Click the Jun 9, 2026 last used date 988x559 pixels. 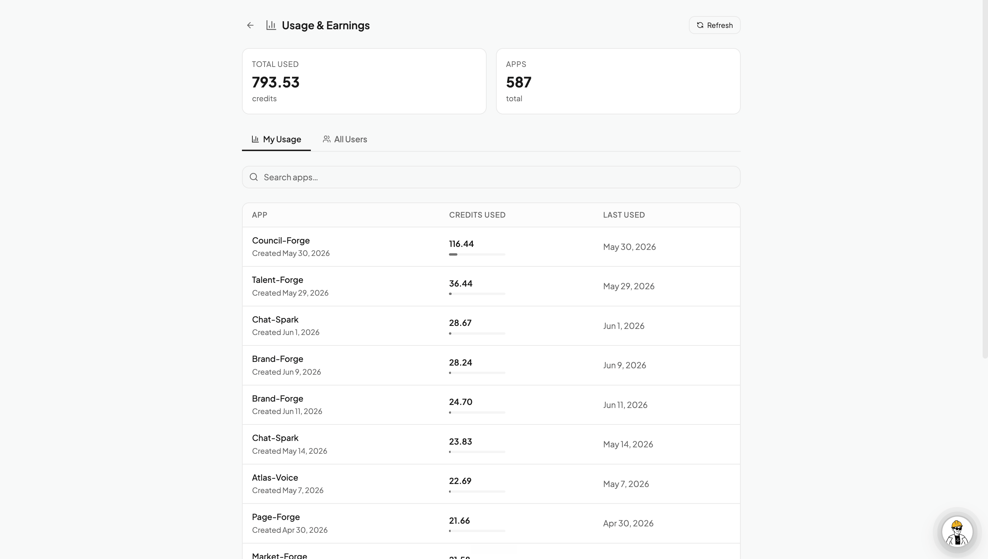coord(624,366)
